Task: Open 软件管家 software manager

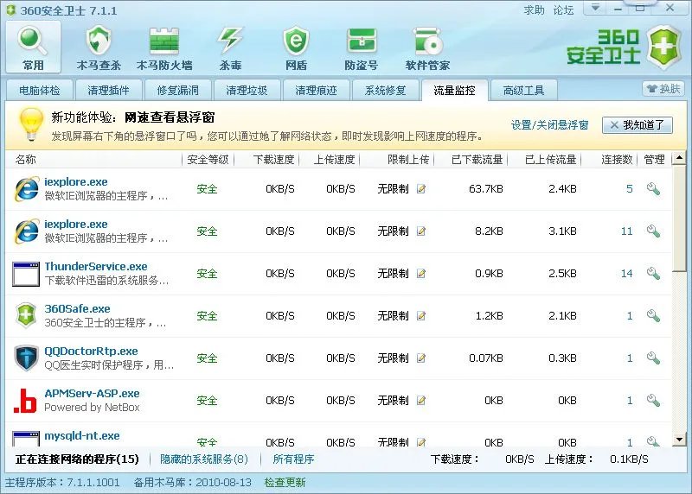Action: (x=427, y=48)
